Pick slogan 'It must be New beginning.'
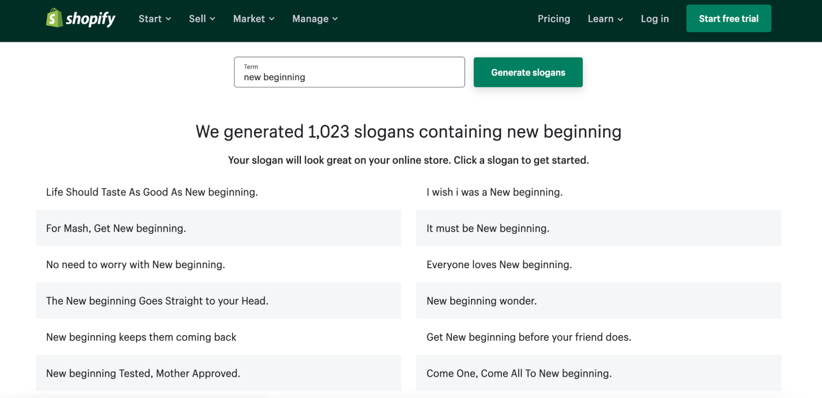 (599, 228)
